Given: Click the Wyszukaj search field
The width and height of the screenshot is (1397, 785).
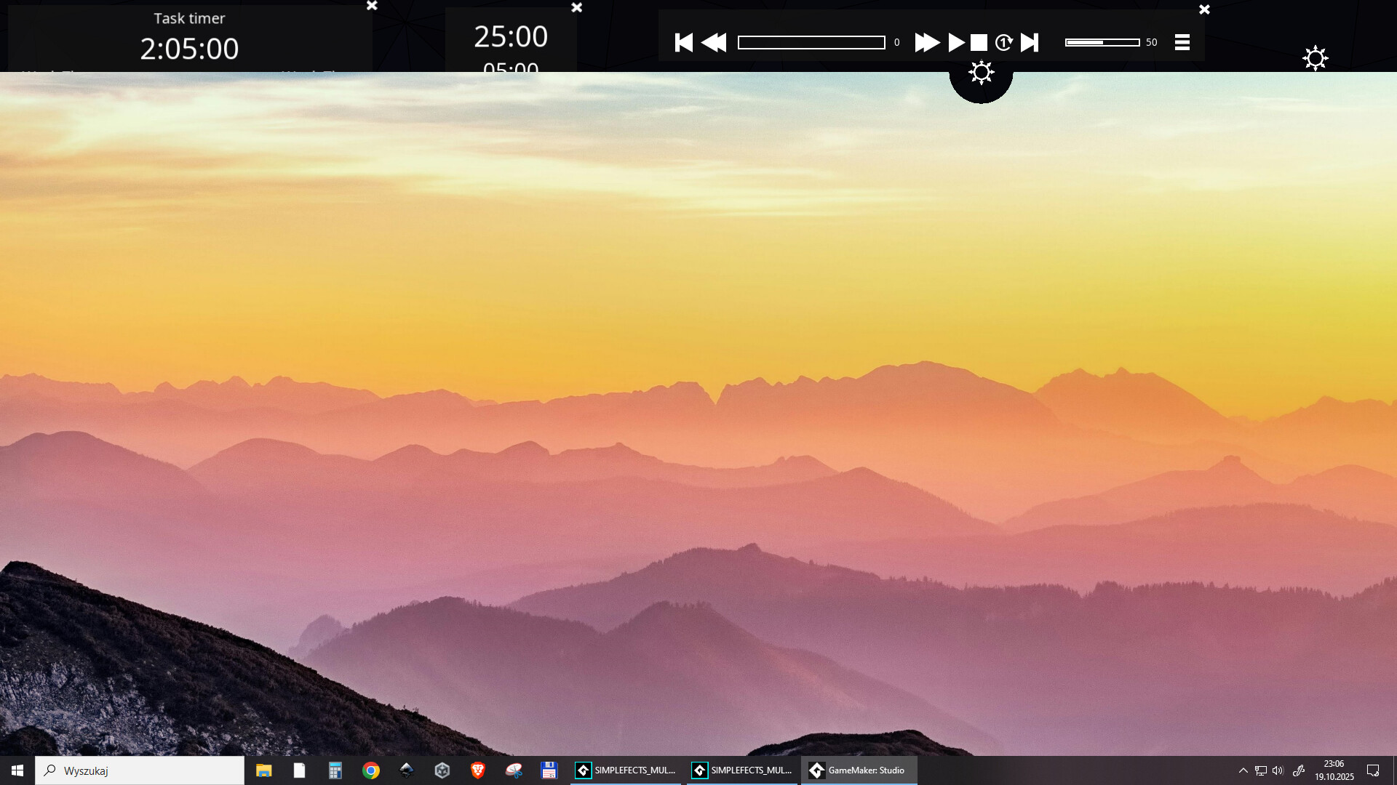Looking at the screenshot, I should click(x=138, y=770).
